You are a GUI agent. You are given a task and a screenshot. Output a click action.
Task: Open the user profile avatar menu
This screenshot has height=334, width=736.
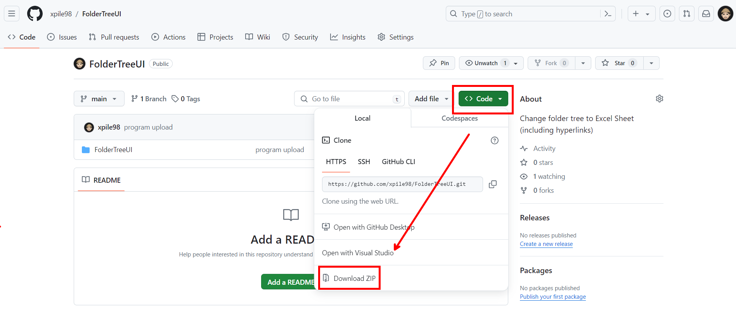click(x=725, y=14)
